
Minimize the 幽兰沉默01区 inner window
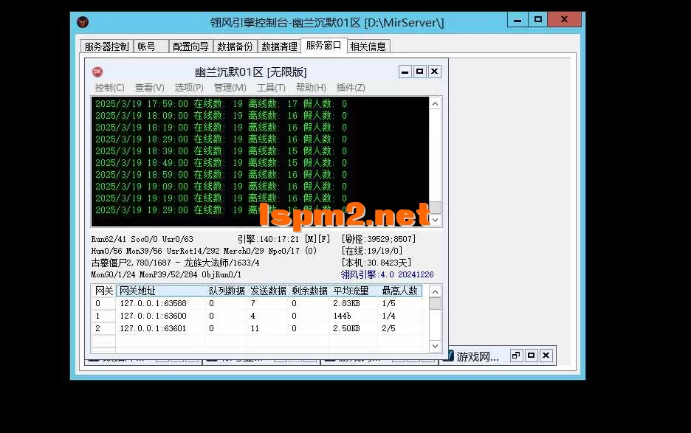(x=405, y=72)
